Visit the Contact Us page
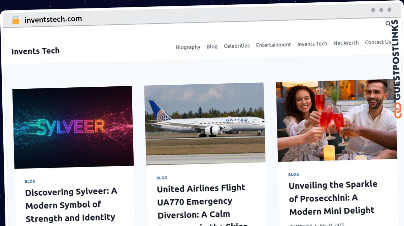 click(378, 42)
